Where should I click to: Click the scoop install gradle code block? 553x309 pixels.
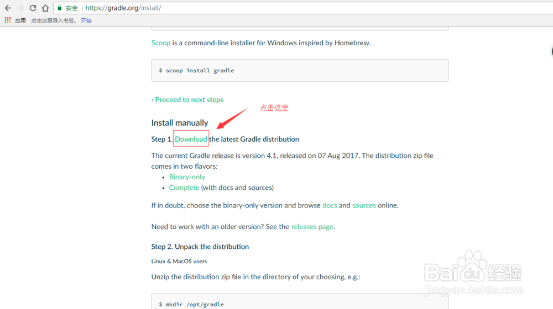click(300, 71)
